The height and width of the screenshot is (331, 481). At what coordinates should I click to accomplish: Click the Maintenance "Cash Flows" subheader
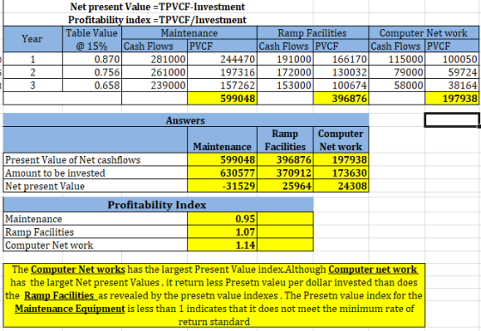tap(155, 46)
